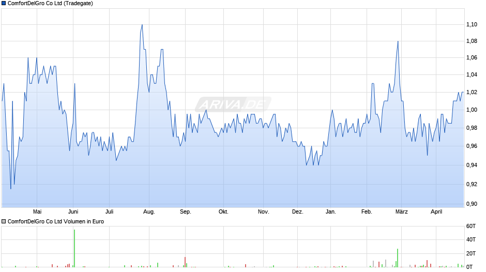The width and height of the screenshot is (486, 272).
Task: Click the 'Nov.' month axis label
Action: click(264, 212)
